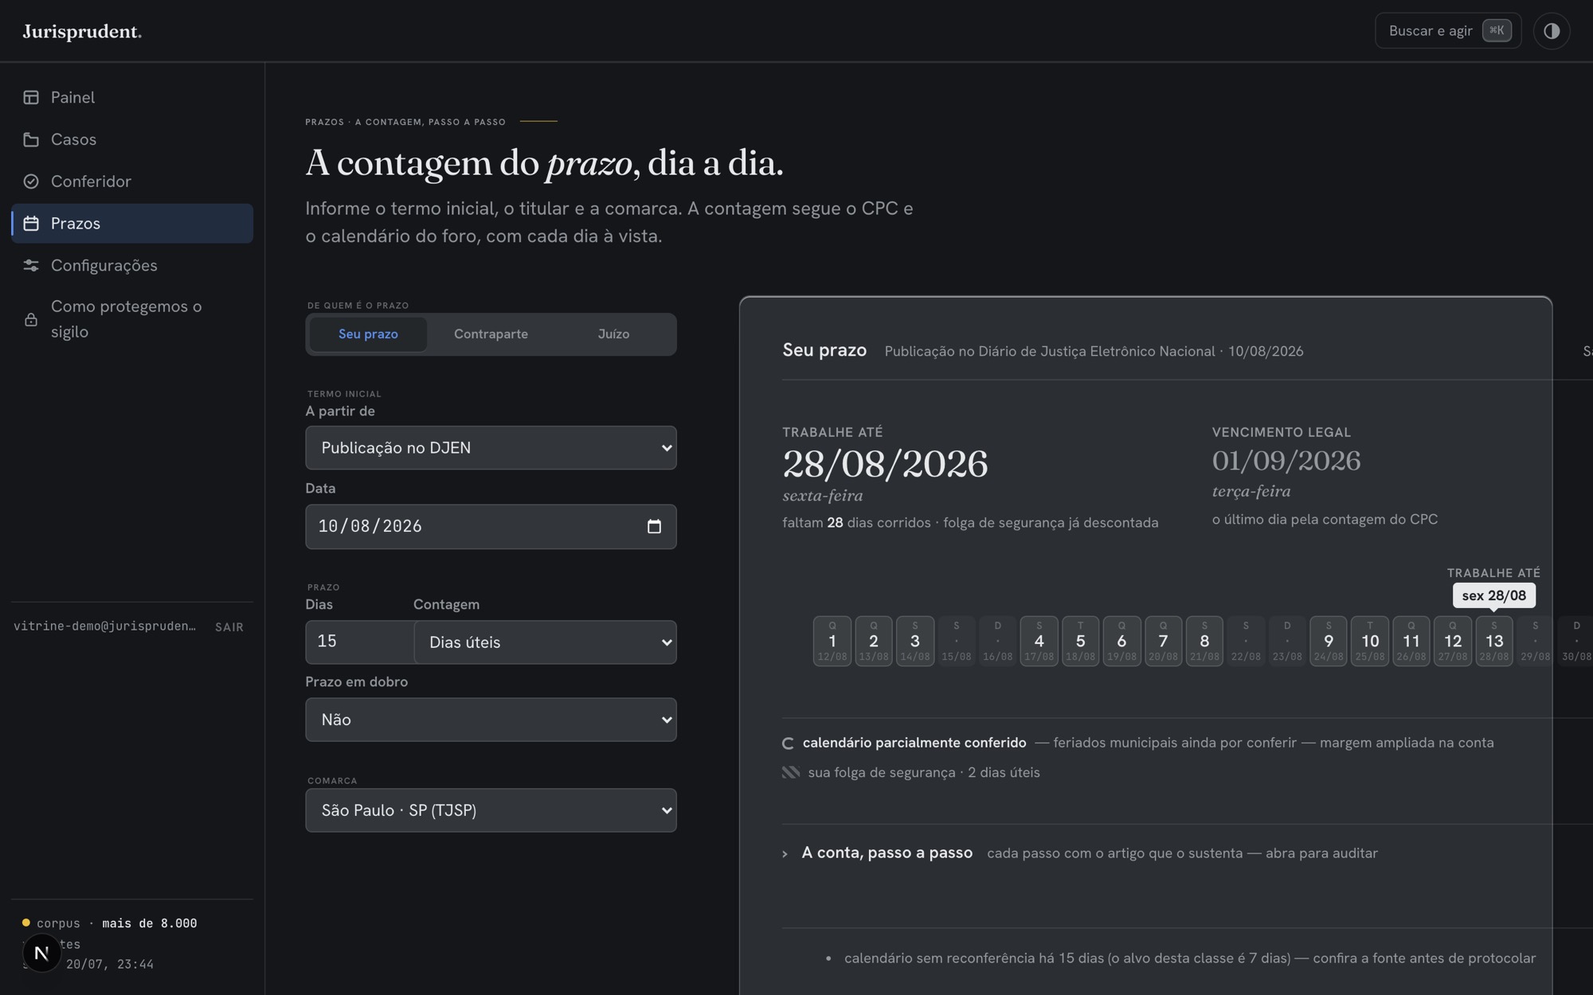
Task: Switch to Juízo deadline owner
Action: (x=613, y=334)
